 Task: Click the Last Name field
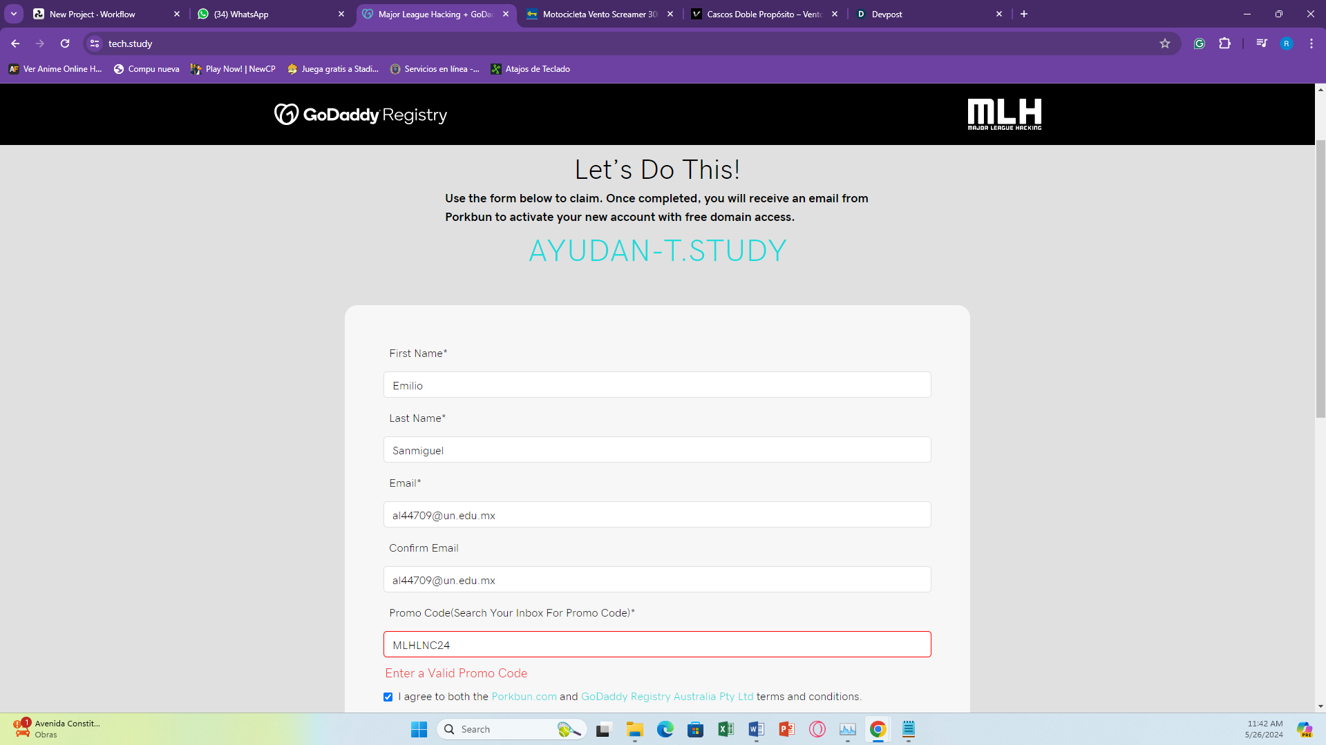pyautogui.click(x=657, y=450)
